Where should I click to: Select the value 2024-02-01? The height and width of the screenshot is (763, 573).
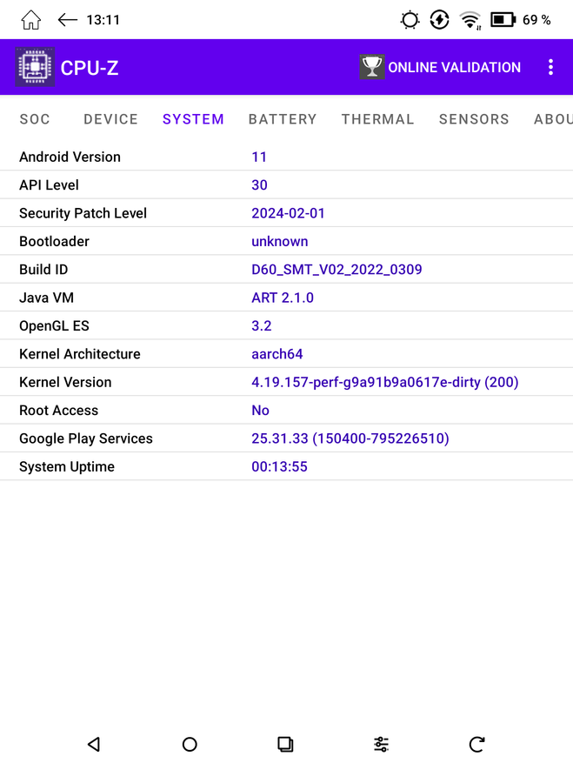pyautogui.click(x=288, y=213)
